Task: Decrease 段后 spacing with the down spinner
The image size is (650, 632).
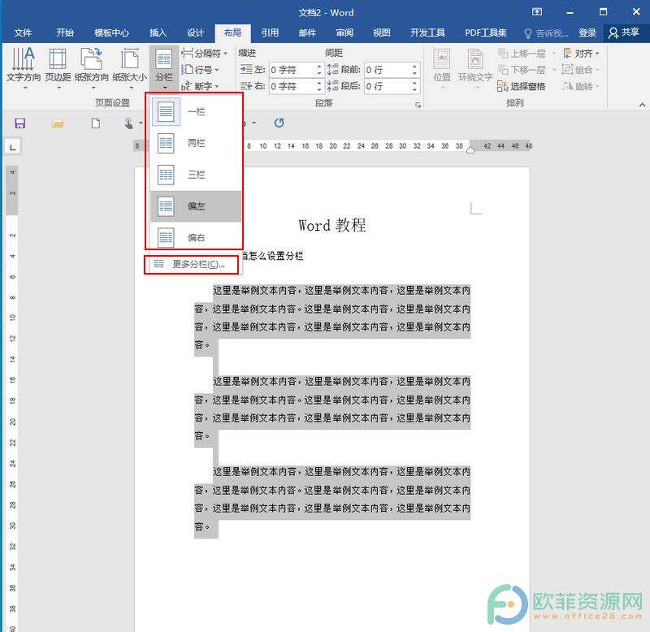Action: tap(414, 89)
